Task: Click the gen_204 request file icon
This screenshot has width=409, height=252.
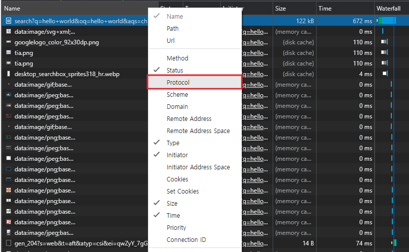Action: coord(9,243)
